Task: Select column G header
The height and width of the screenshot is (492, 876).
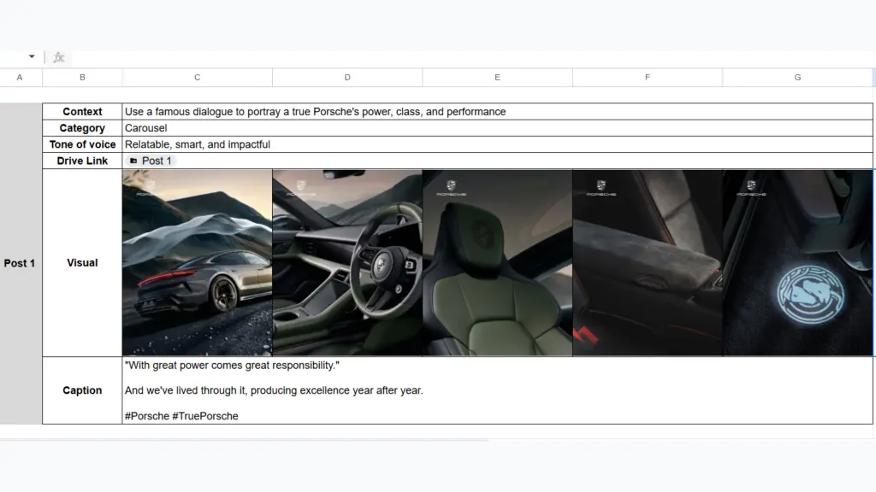Action: pos(797,78)
